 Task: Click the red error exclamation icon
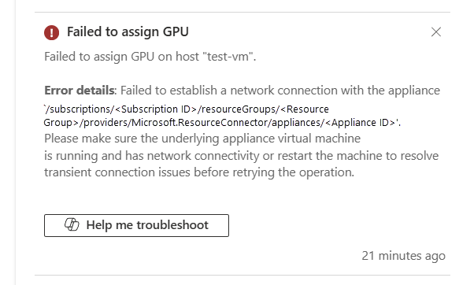click(x=51, y=32)
